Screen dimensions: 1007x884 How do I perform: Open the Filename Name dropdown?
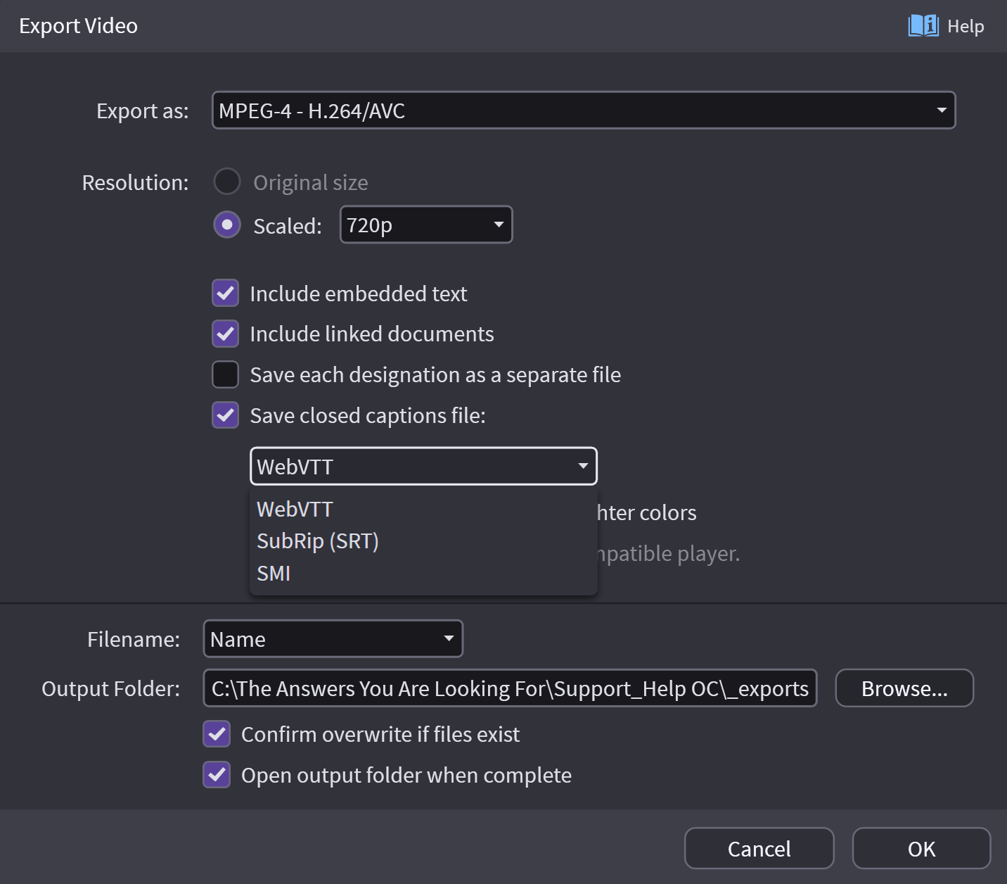tap(333, 639)
